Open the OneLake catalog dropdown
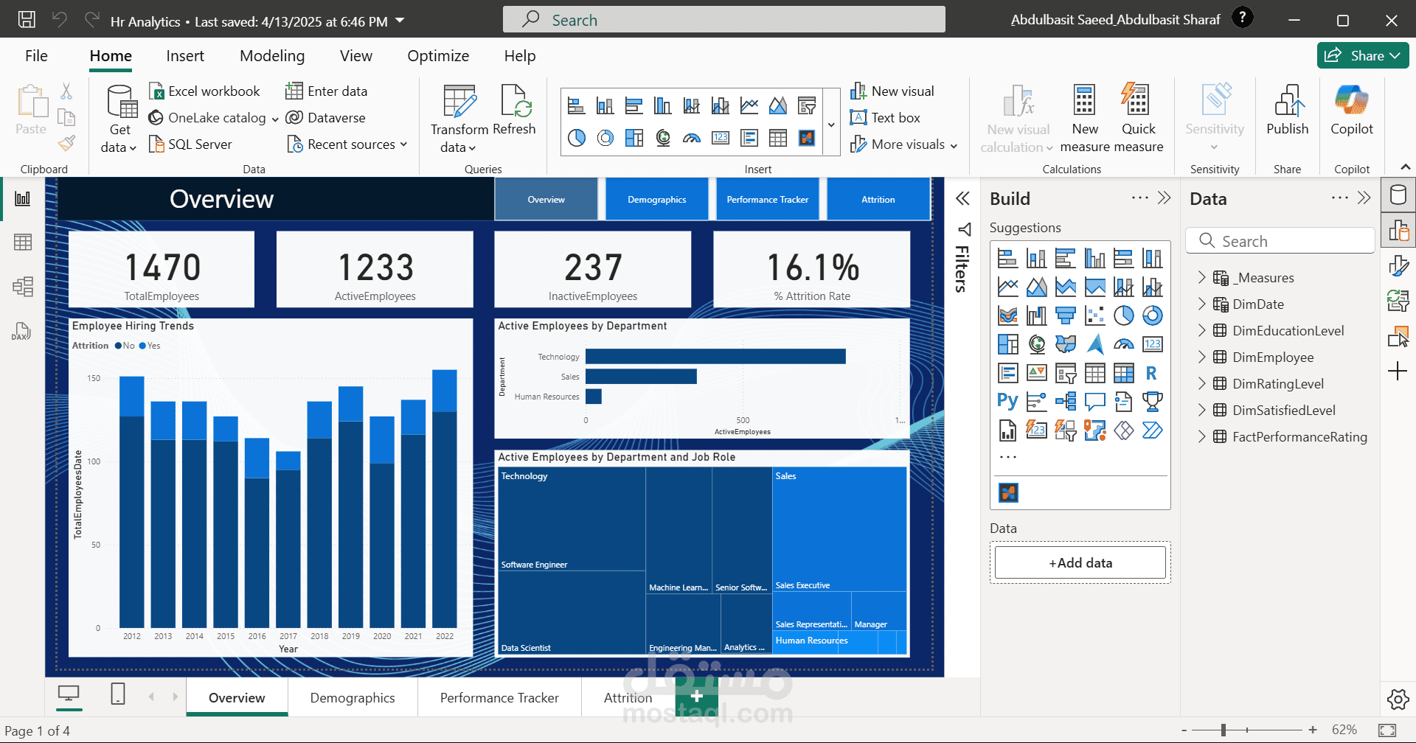 [214, 118]
